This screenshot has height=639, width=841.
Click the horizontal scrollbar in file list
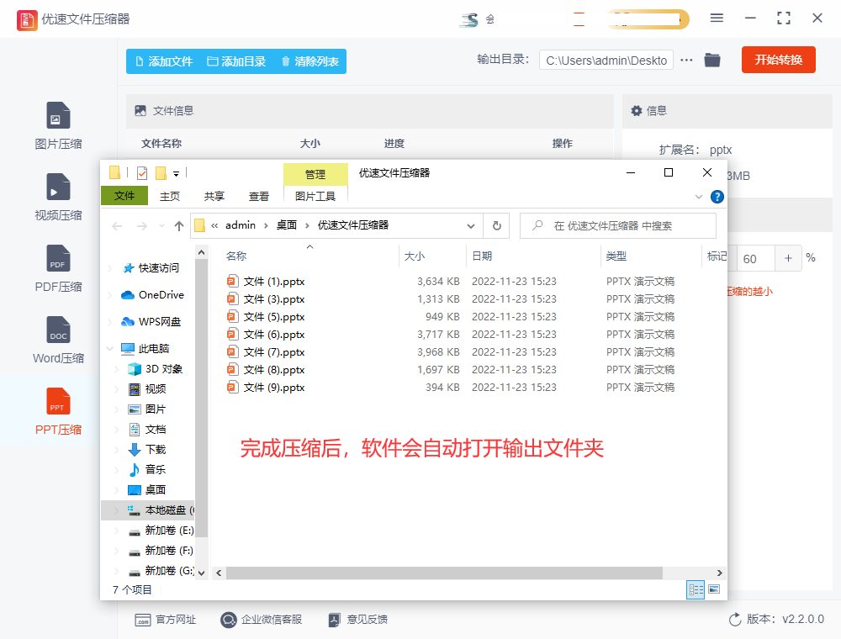pyautogui.click(x=444, y=573)
